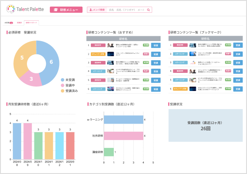Click 受講 for row 1 in ブックマーク list
Image resolution: width=247 pixels, height=174 pixels.
[238, 45]
